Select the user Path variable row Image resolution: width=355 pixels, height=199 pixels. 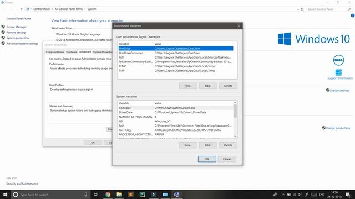click(176, 57)
